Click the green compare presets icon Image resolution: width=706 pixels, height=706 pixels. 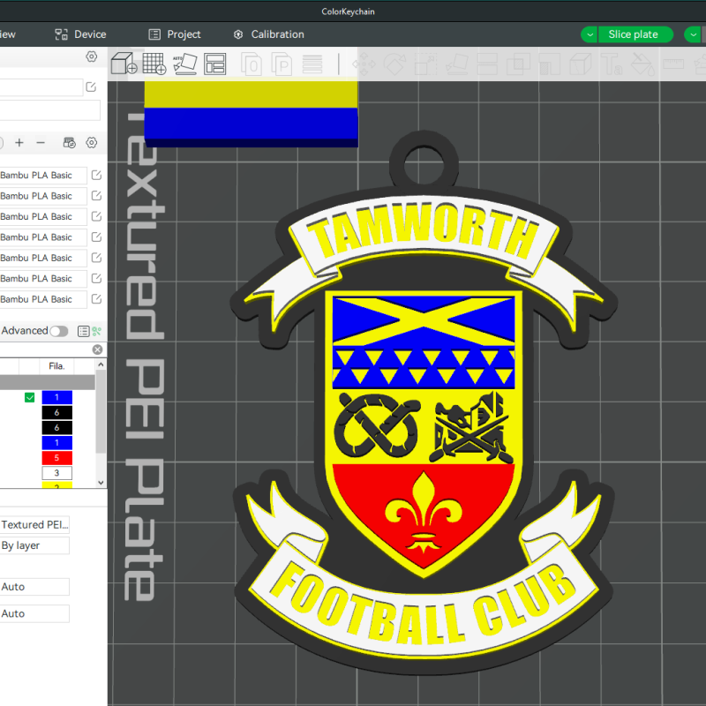point(97,332)
